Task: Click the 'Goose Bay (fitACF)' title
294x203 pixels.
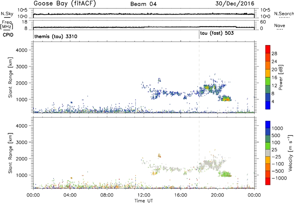Action: tap(65, 4)
